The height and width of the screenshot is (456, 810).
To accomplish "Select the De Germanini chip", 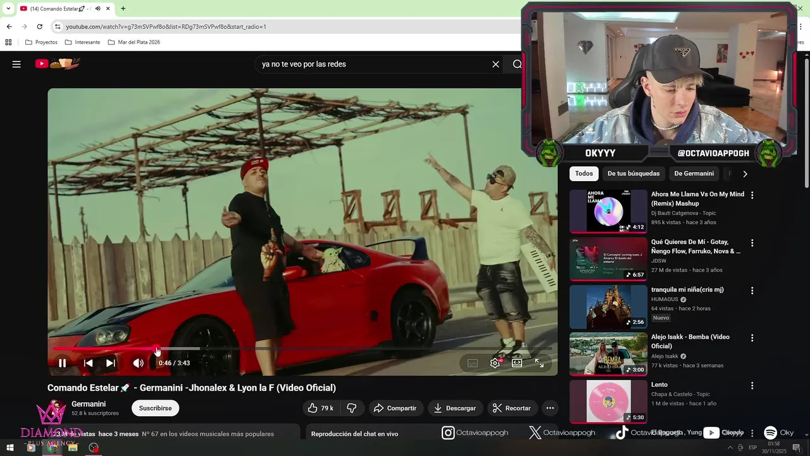I will coord(694,174).
